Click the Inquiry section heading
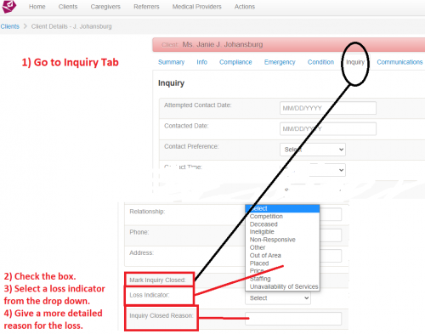This screenshot has width=425, height=334. point(171,83)
